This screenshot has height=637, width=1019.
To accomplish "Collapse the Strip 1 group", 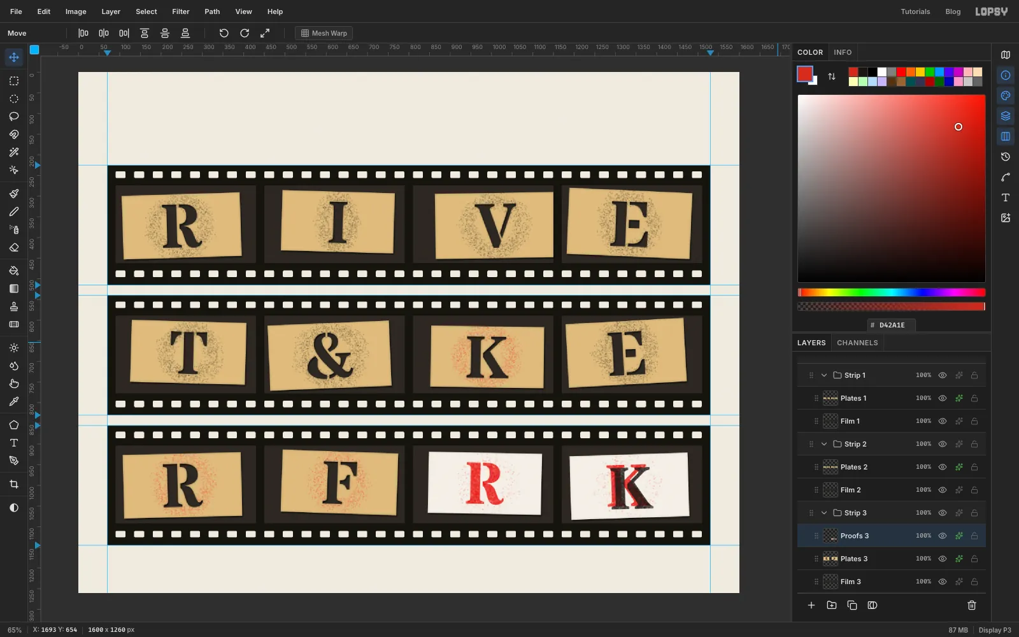I will coord(824,375).
